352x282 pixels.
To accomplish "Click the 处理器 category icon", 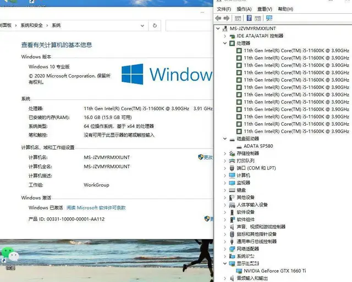I will click(x=232, y=43).
